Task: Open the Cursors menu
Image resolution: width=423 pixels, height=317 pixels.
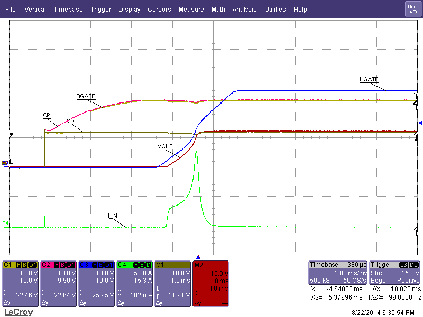Action: point(159,9)
